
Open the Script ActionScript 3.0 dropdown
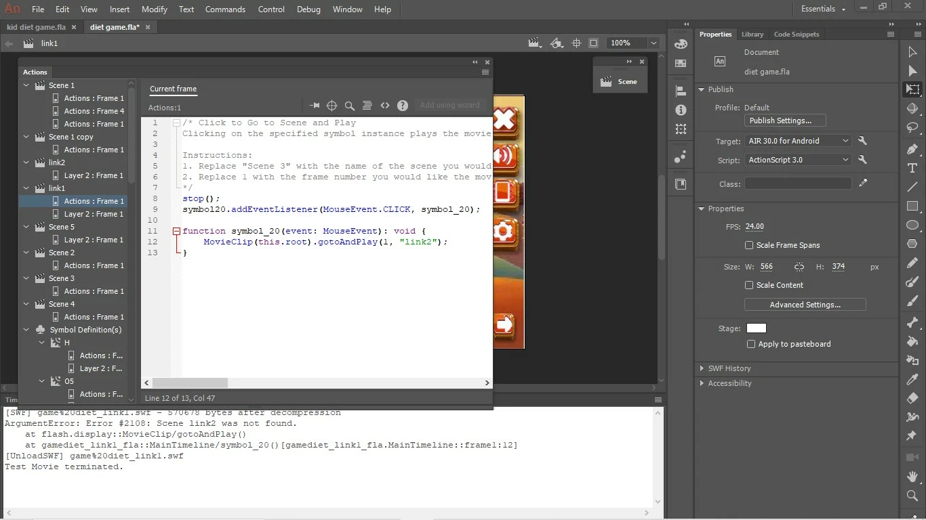coord(798,160)
